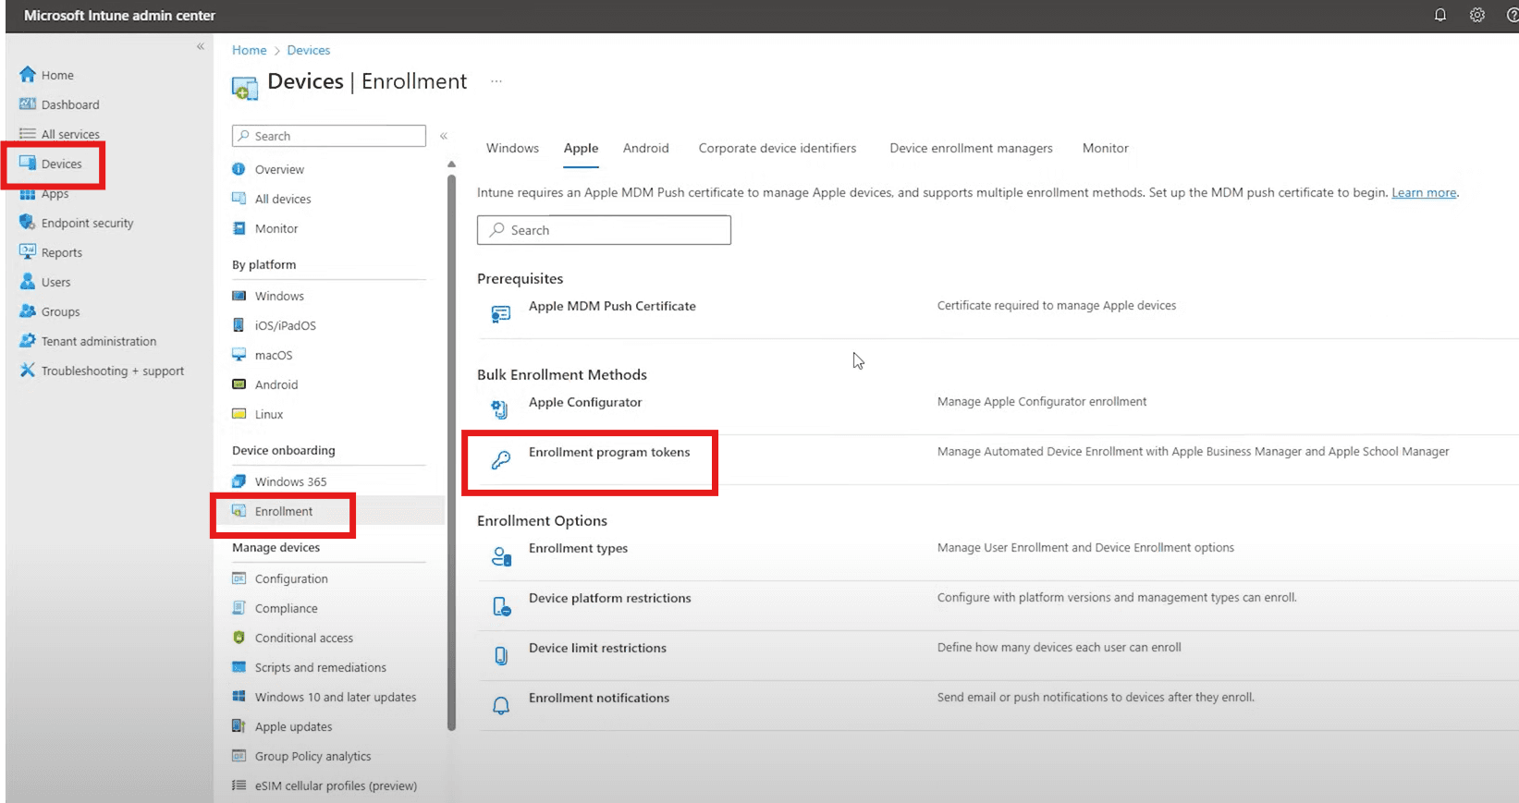
Task: Open Apple MDM Push Certificate
Action: 612,306
